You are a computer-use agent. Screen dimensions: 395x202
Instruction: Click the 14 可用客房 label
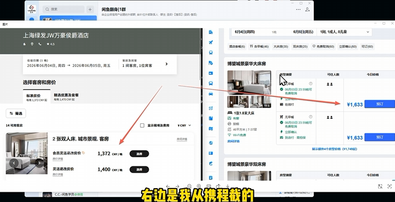tap(14, 125)
